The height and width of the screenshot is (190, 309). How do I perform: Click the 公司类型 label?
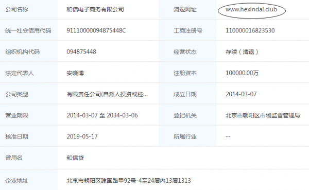(x=17, y=94)
